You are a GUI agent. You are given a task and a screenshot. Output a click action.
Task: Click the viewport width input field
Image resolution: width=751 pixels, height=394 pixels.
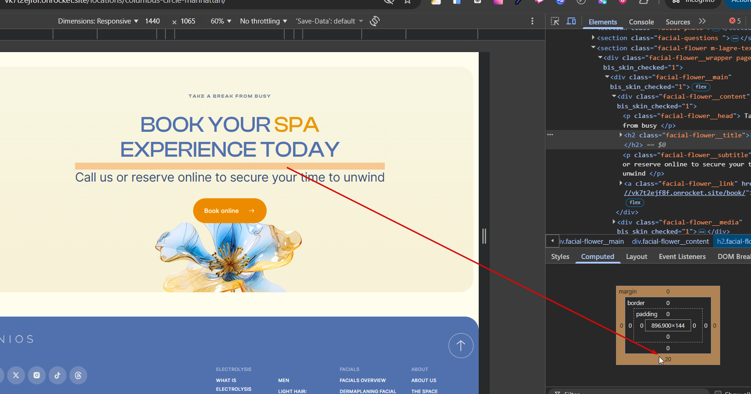coord(153,21)
